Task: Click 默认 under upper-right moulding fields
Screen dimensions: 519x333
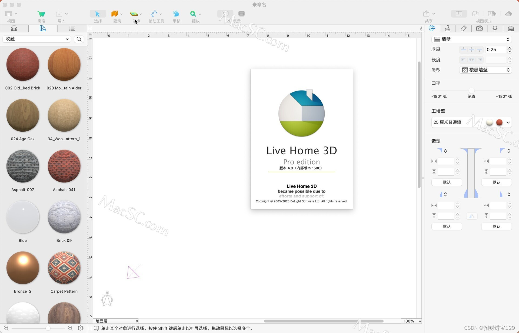Action: tap(496, 182)
